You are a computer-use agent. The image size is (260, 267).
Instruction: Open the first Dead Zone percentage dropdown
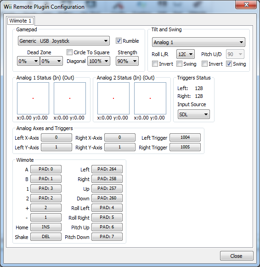click(x=28, y=61)
